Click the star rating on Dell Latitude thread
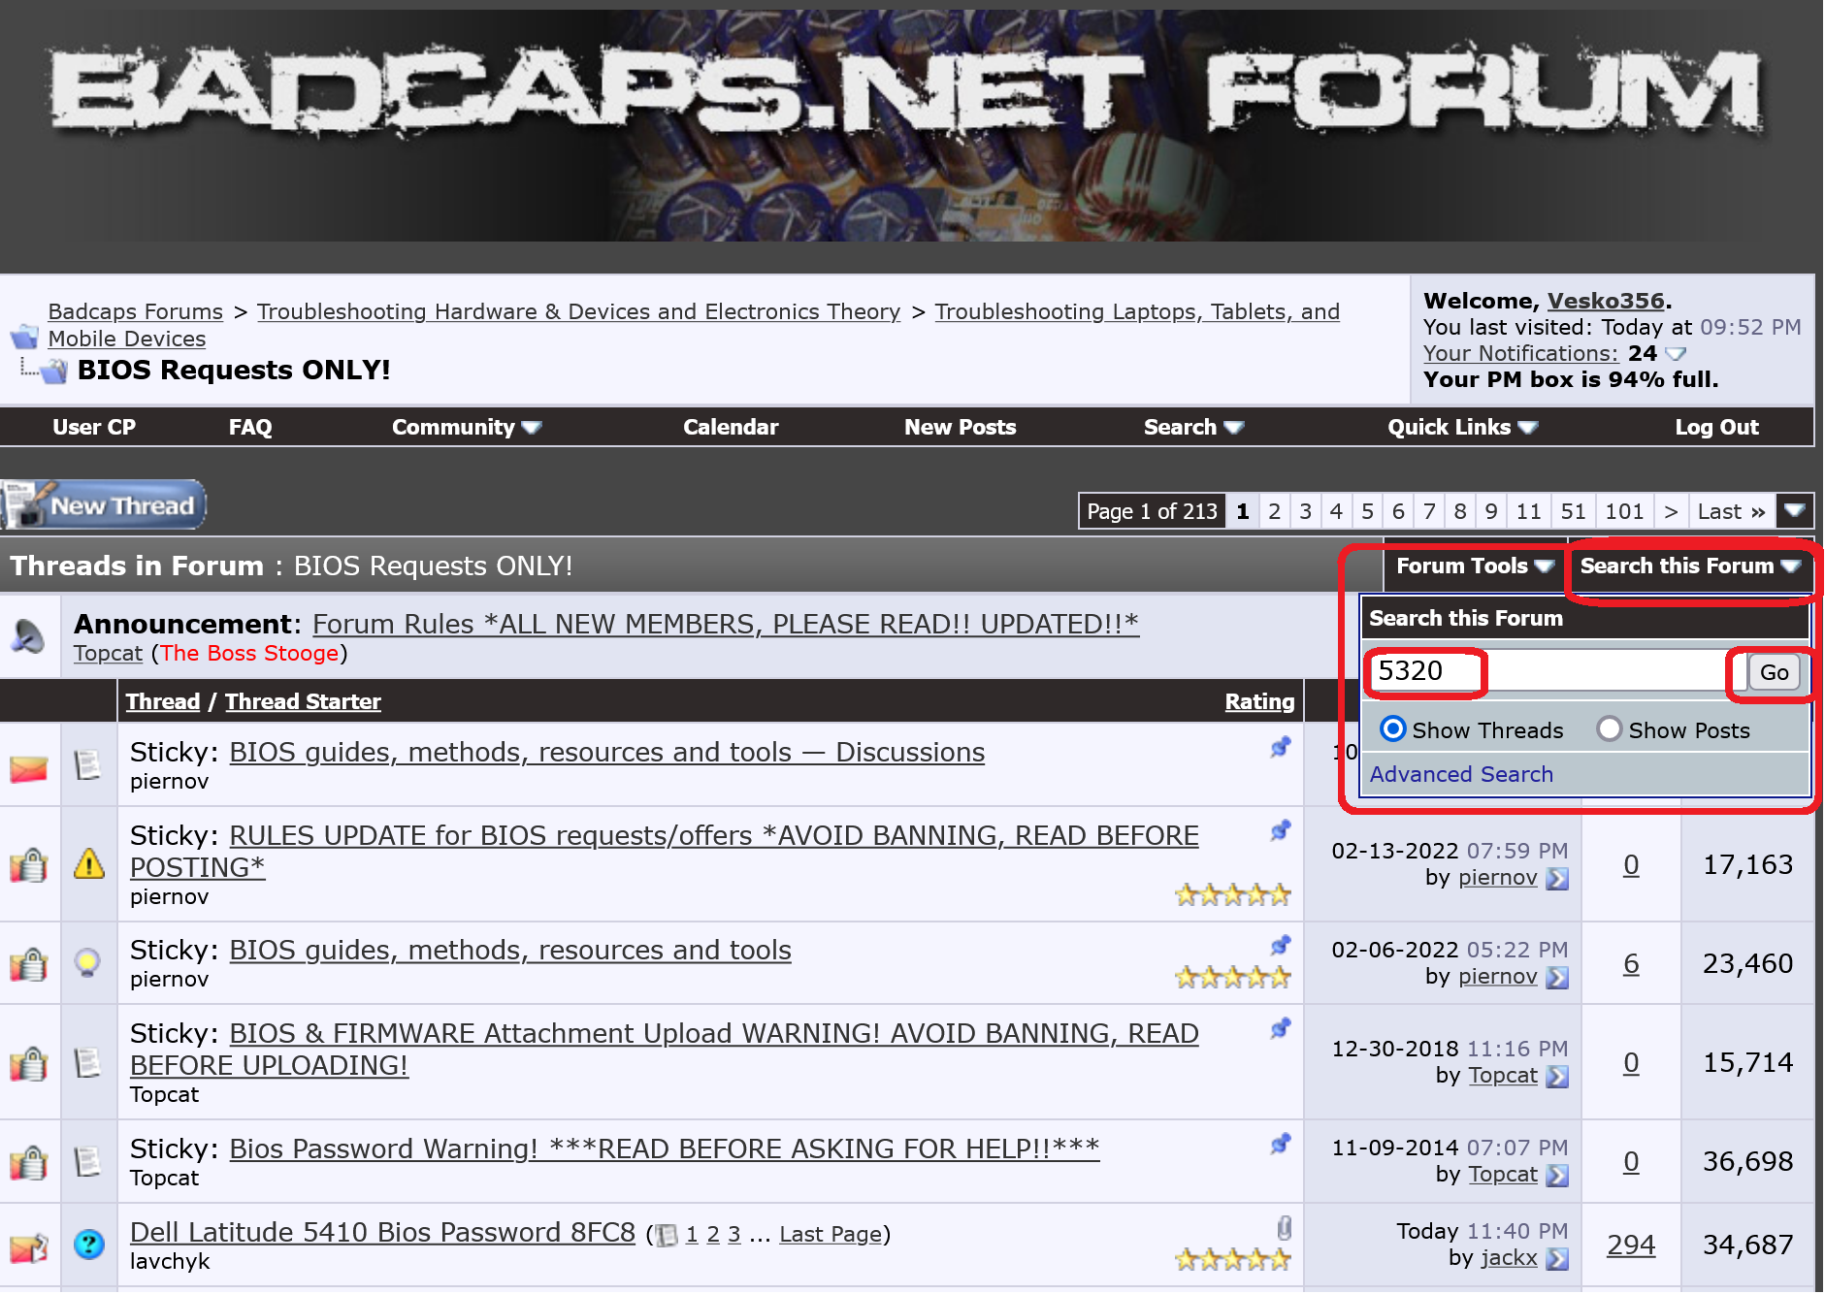The height and width of the screenshot is (1294, 1825). point(1233,1260)
